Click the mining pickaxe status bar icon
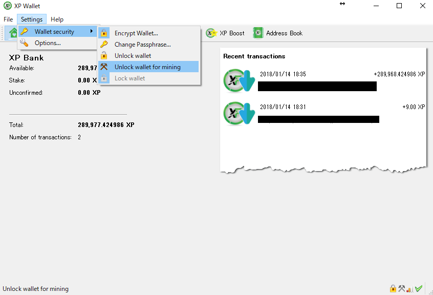The width and height of the screenshot is (433, 295). pos(402,289)
